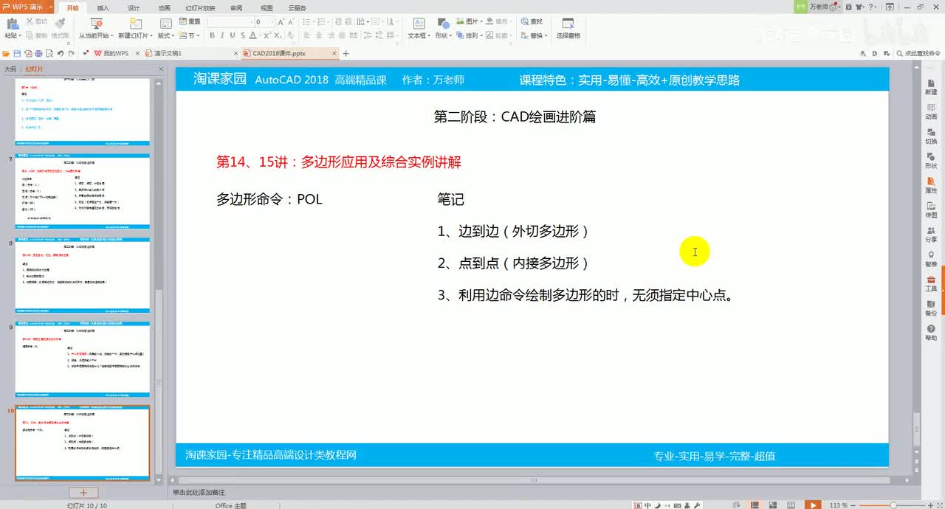Toggle Italic formatting
The image size is (945, 509).
click(222, 35)
